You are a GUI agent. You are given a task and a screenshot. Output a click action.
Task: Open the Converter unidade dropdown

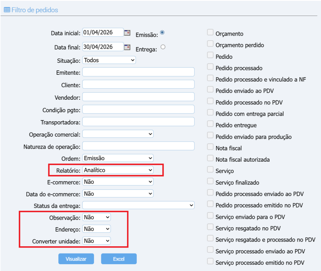(x=96, y=241)
